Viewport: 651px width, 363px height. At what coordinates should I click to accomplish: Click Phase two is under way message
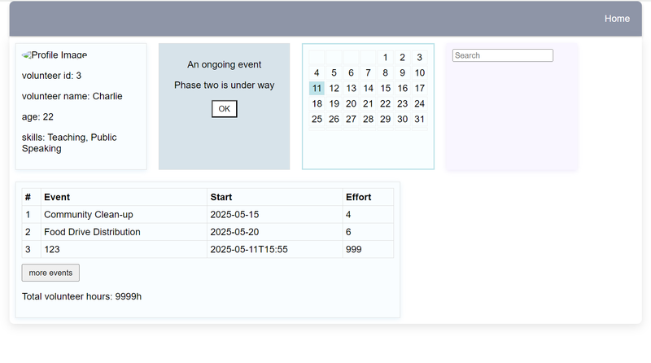tap(225, 85)
